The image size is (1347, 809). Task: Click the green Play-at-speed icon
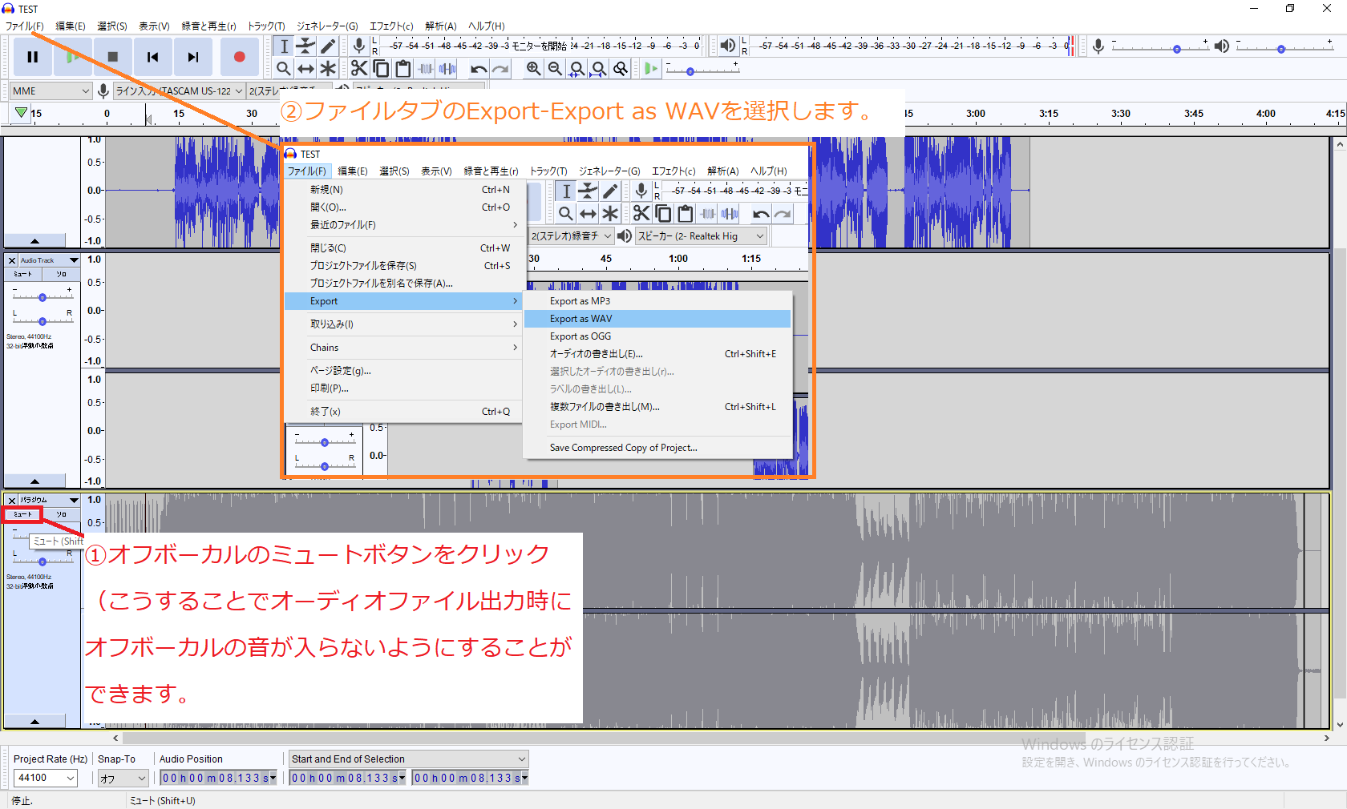[x=650, y=69]
